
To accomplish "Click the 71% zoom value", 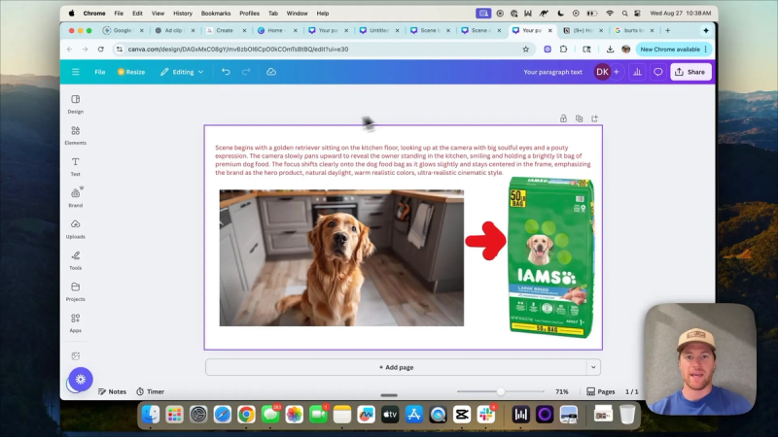I will 562,391.
